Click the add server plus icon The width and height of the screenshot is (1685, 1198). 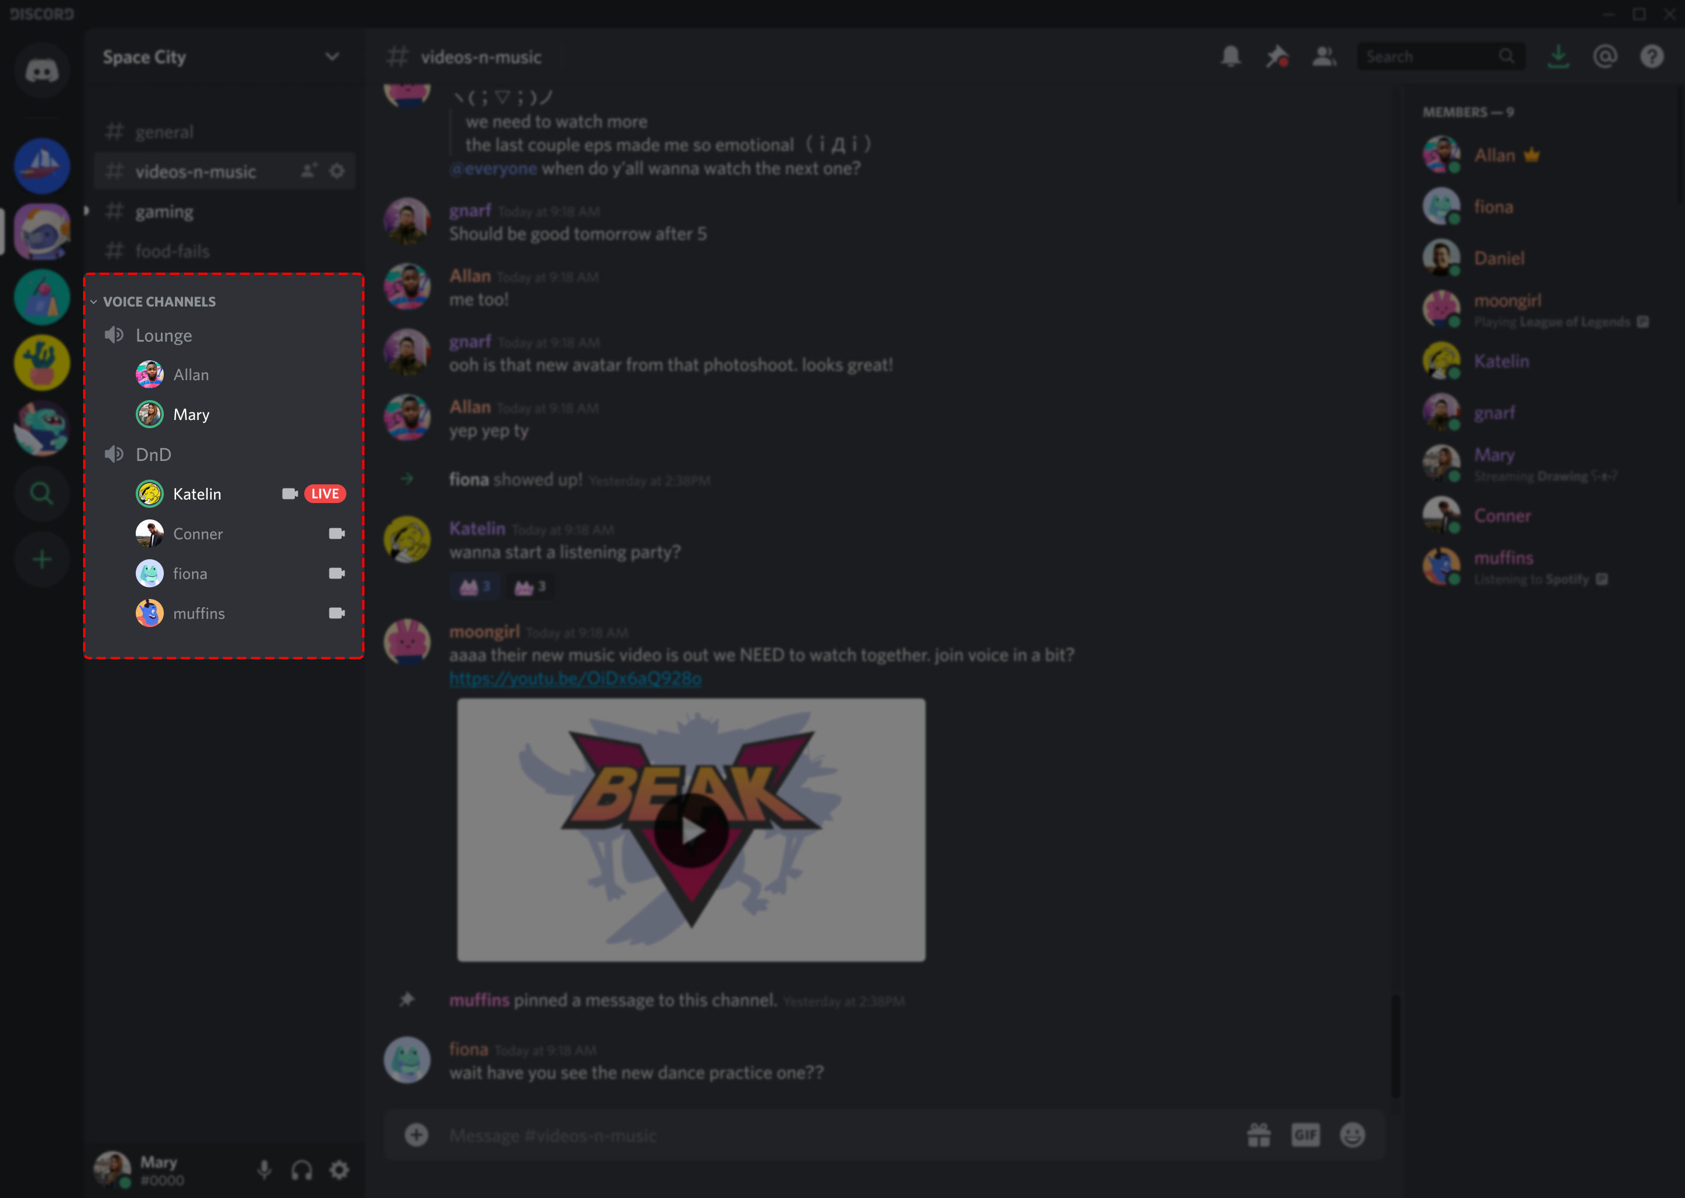[36, 559]
